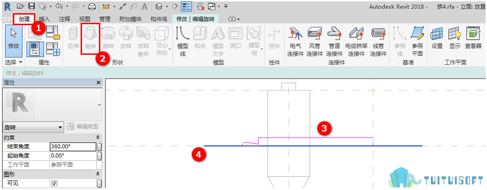Click the Open folder icon in quick access toolbar
This screenshot has width=487, height=190.
[20, 6]
